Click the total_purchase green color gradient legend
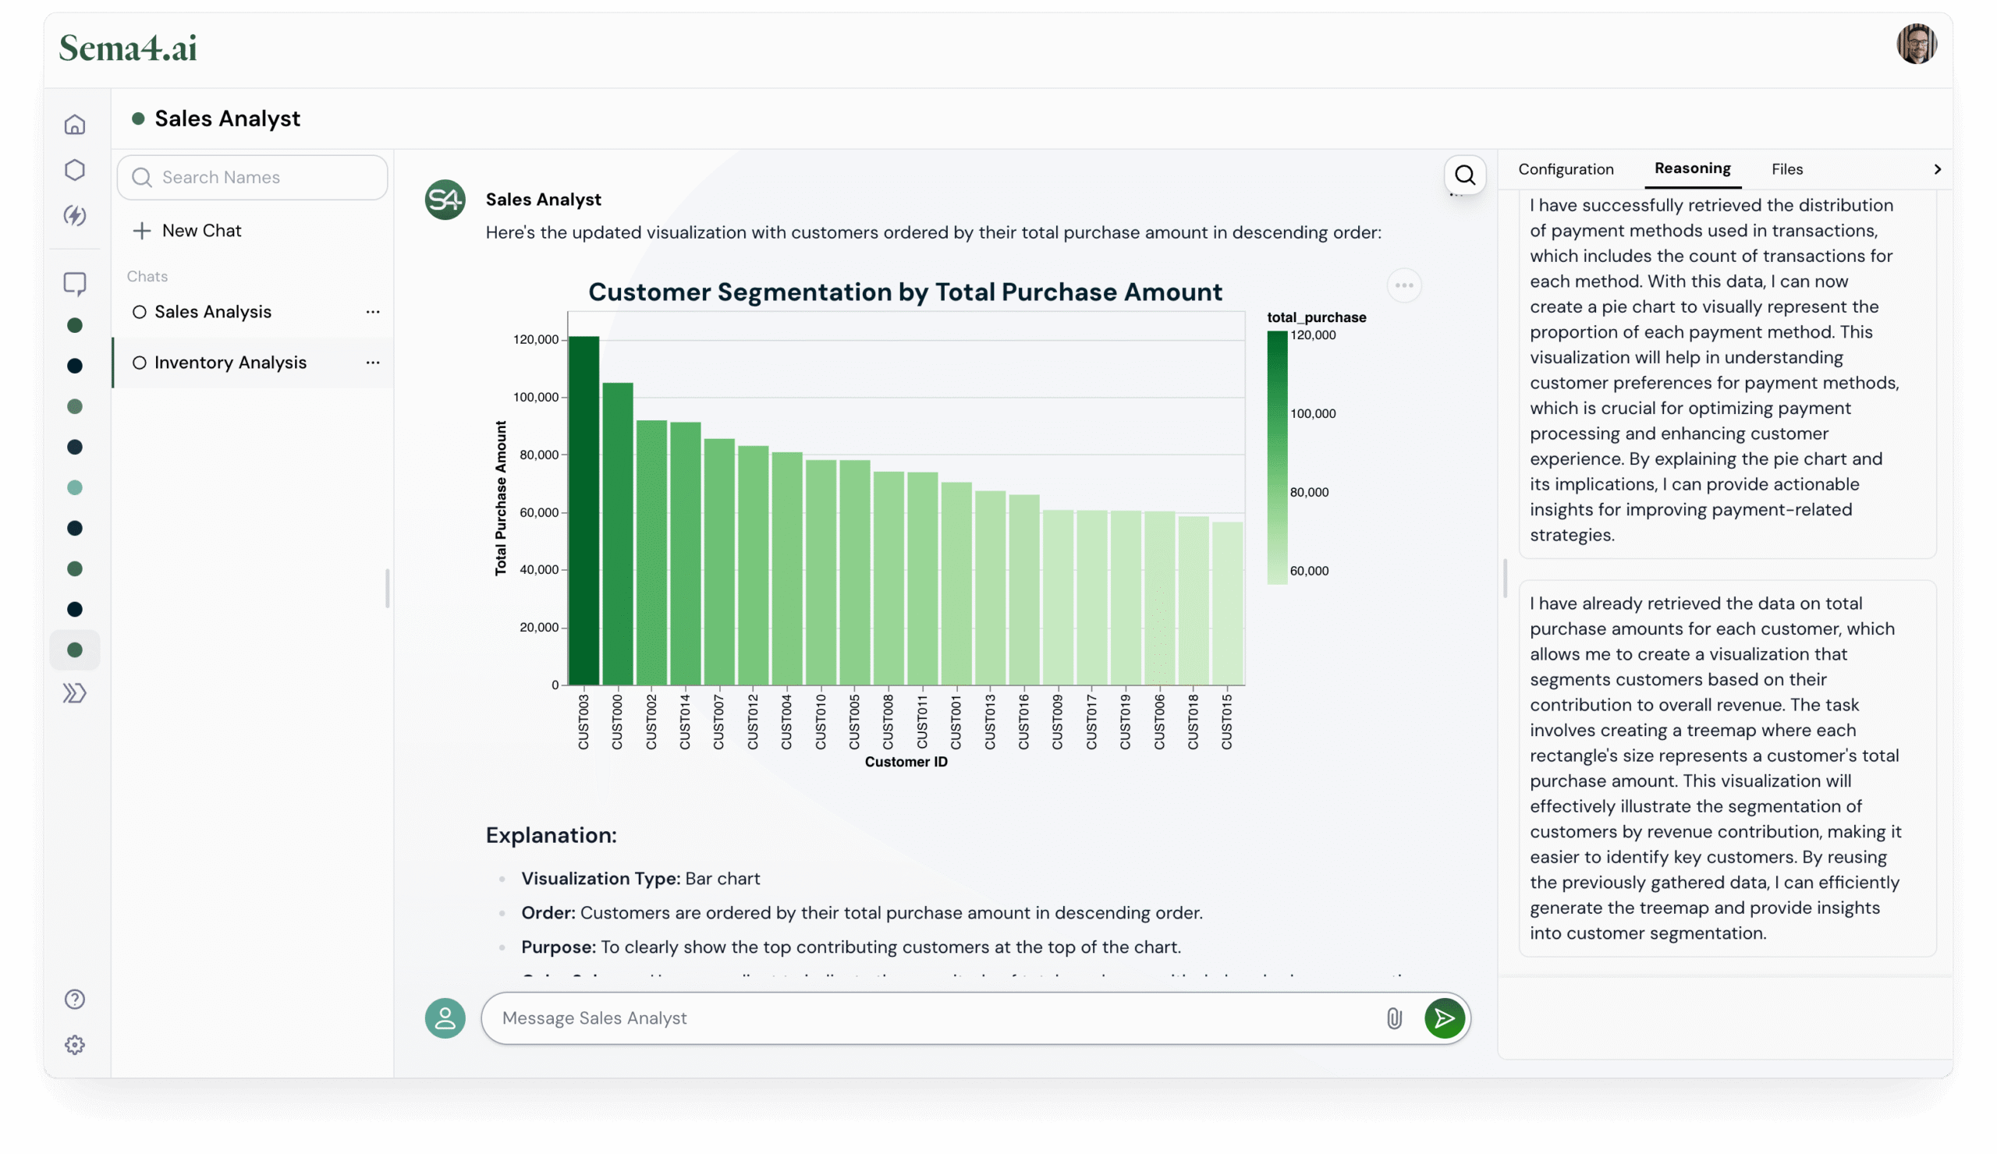Viewport: 1997px width, 1154px height. 1277,457
